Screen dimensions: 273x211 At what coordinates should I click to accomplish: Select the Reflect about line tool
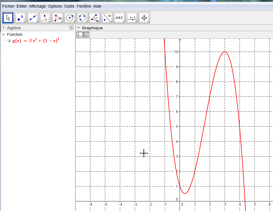click(x=107, y=18)
